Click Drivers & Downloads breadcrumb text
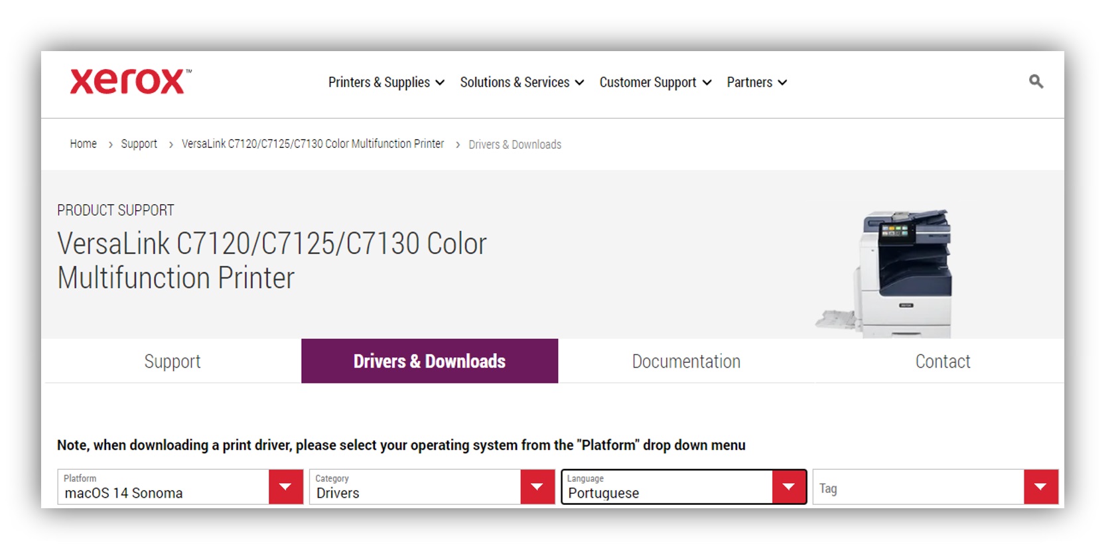The image size is (1116, 554). pos(515,145)
